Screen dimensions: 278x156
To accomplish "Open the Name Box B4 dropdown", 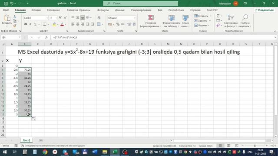I will point(20,38).
